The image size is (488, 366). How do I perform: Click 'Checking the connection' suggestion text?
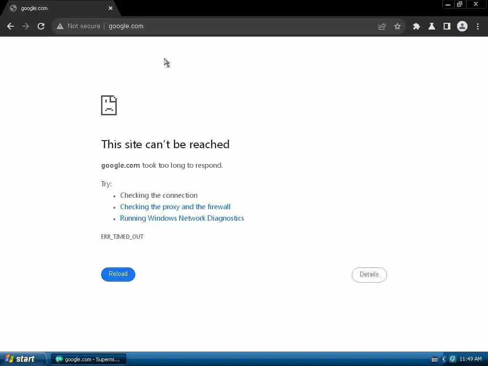point(159,195)
